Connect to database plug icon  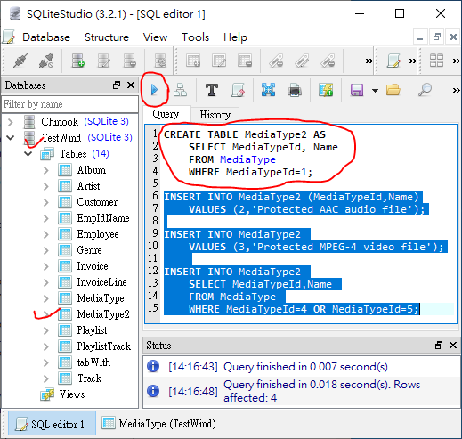click(20, 61)
